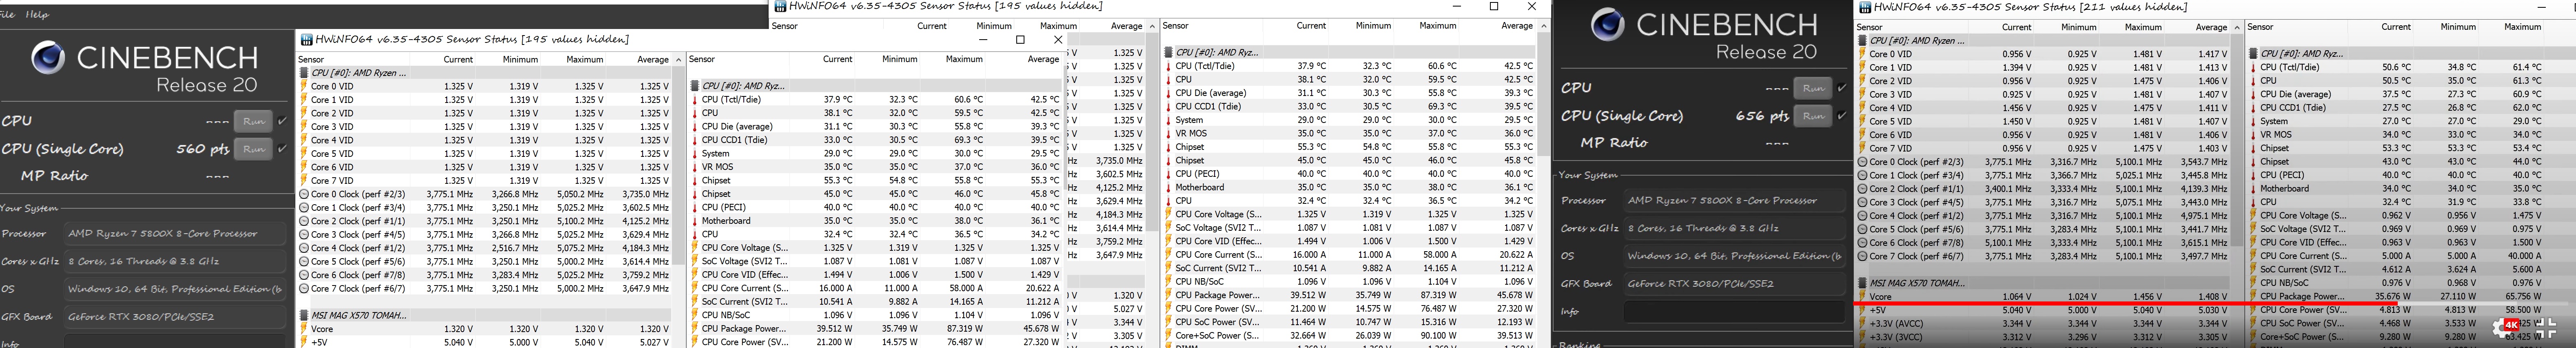Viewport: 2576px width, 348px height.
Task: Open the partially hidden File menu in Cinebench
Action: click(6, 15)
